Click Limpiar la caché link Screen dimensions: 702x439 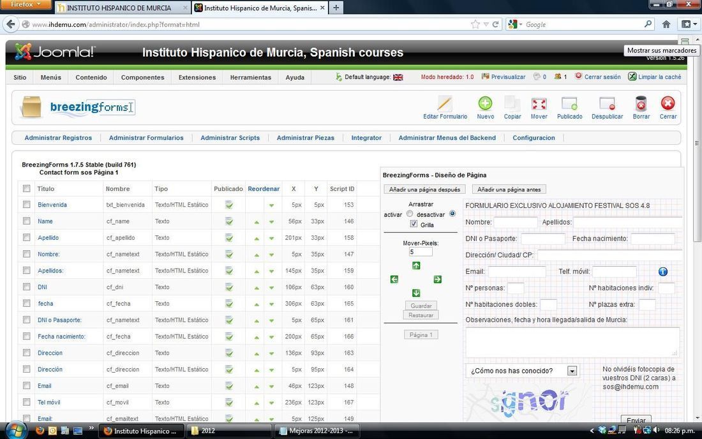point(659,77)
